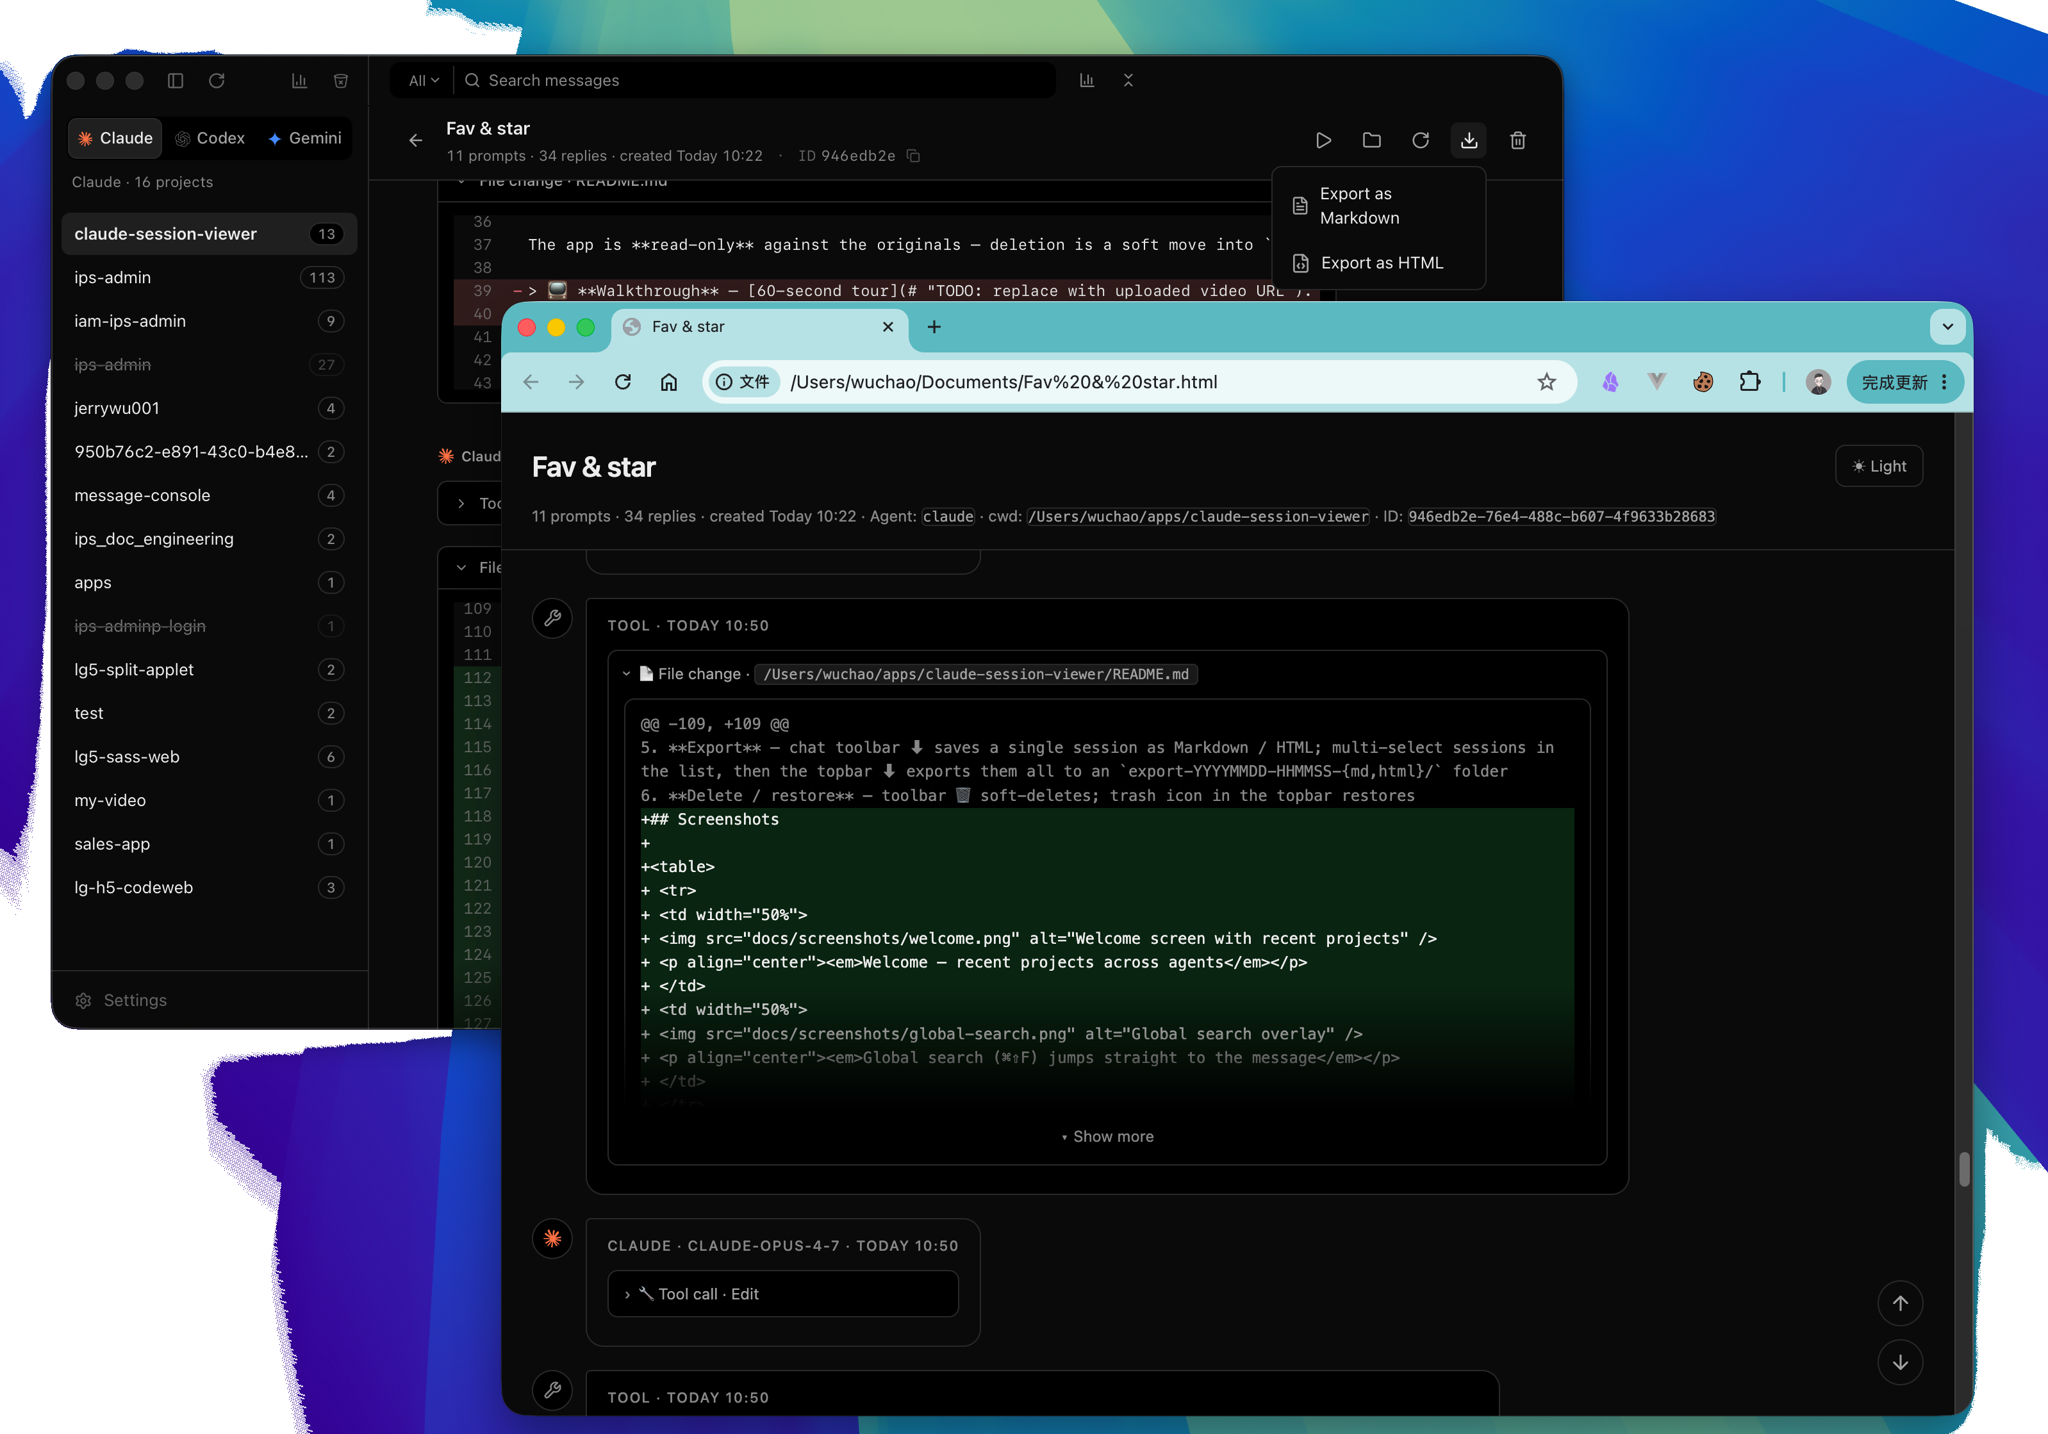The height and width of the screenshot is (1434, 2048).
Task: Open the test project
Action: [x=210, y=713]
